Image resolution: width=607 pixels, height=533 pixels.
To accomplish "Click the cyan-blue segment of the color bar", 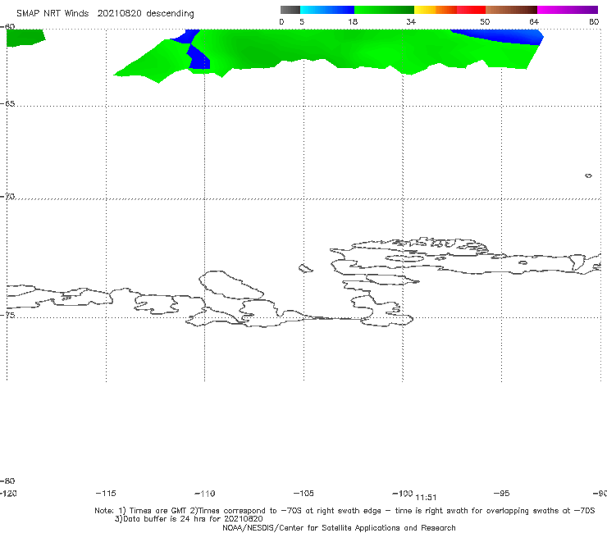I will pos(327,10).
